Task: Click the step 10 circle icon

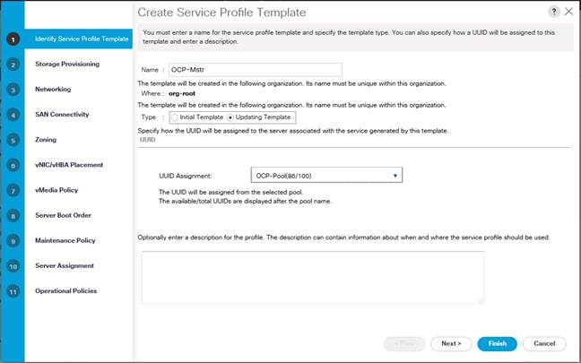Action: tap(13, 266)
